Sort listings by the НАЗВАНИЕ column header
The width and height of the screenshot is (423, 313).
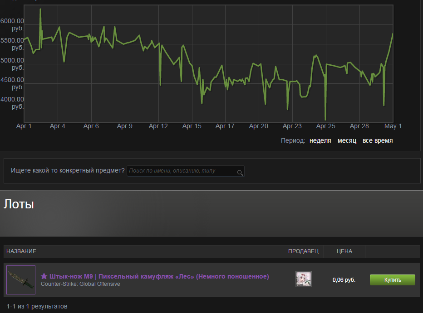21,251
